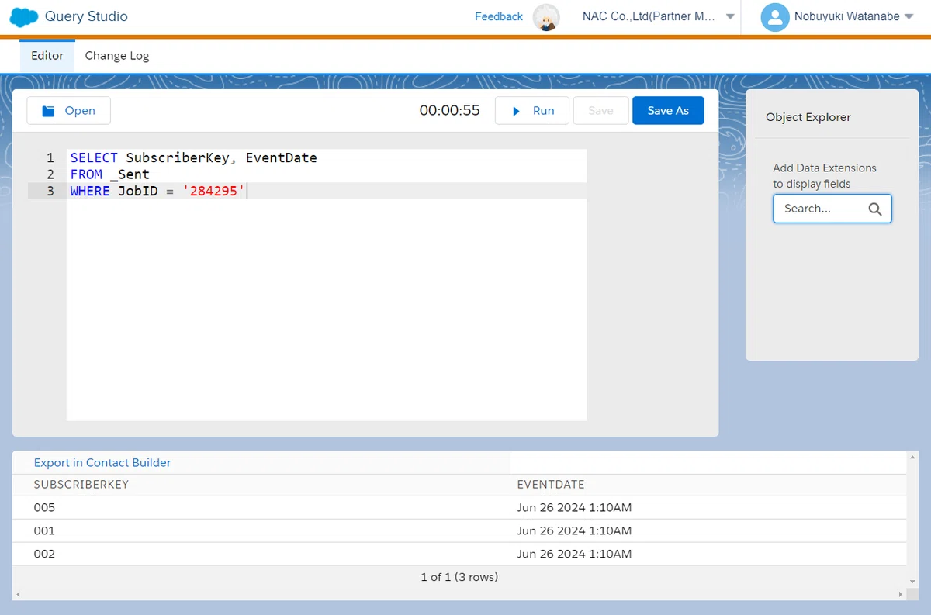The width and height of the screenshot is (931, 615).
Task: Click the disabled Save button
Action: click(x=600, y=111)
